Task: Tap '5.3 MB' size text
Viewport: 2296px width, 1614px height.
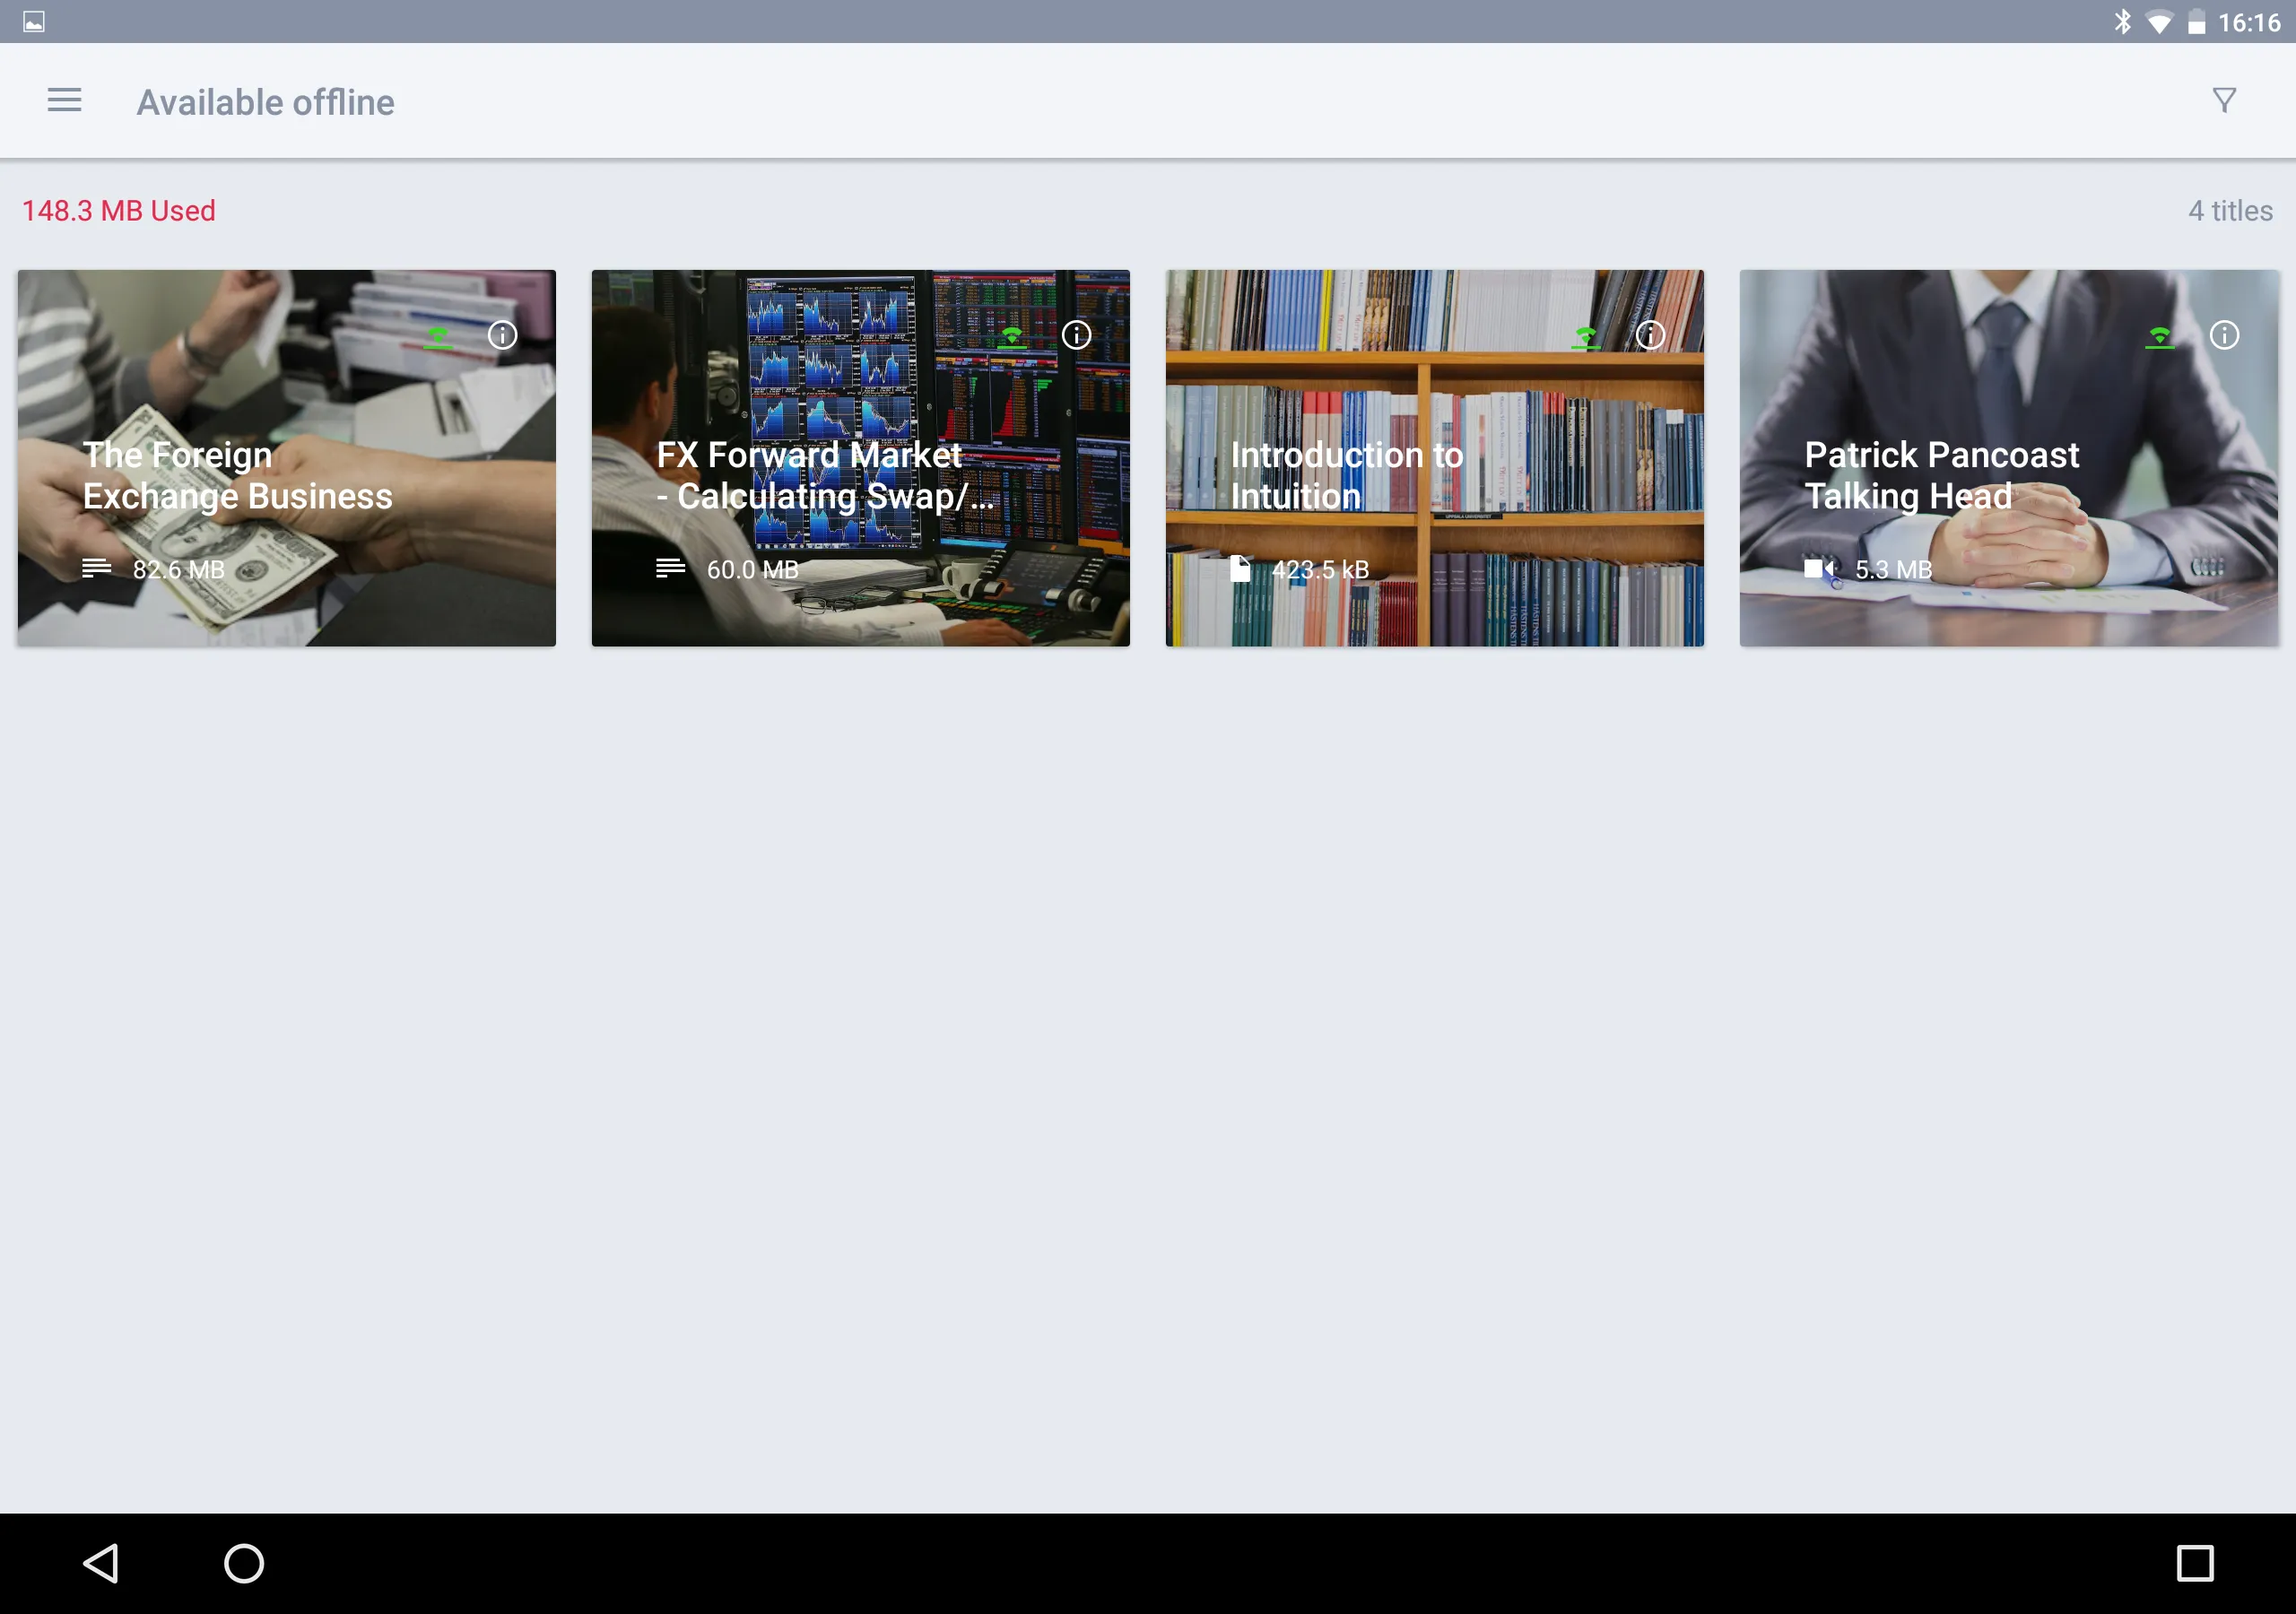Action: 1894,570
